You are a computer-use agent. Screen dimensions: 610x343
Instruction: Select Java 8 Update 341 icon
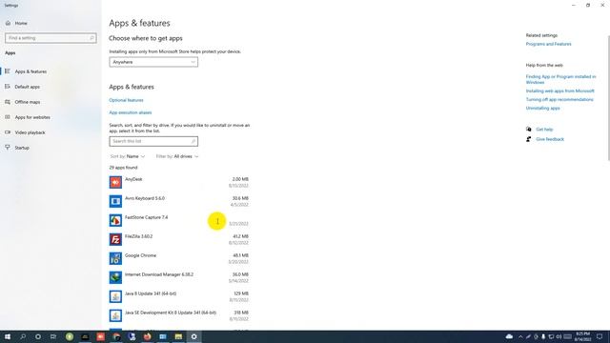pos(115,296)
